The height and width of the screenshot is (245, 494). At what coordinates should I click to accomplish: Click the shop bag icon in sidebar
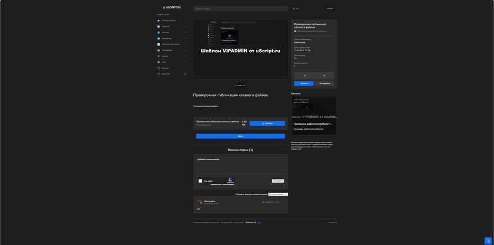[x=159, y=74]
